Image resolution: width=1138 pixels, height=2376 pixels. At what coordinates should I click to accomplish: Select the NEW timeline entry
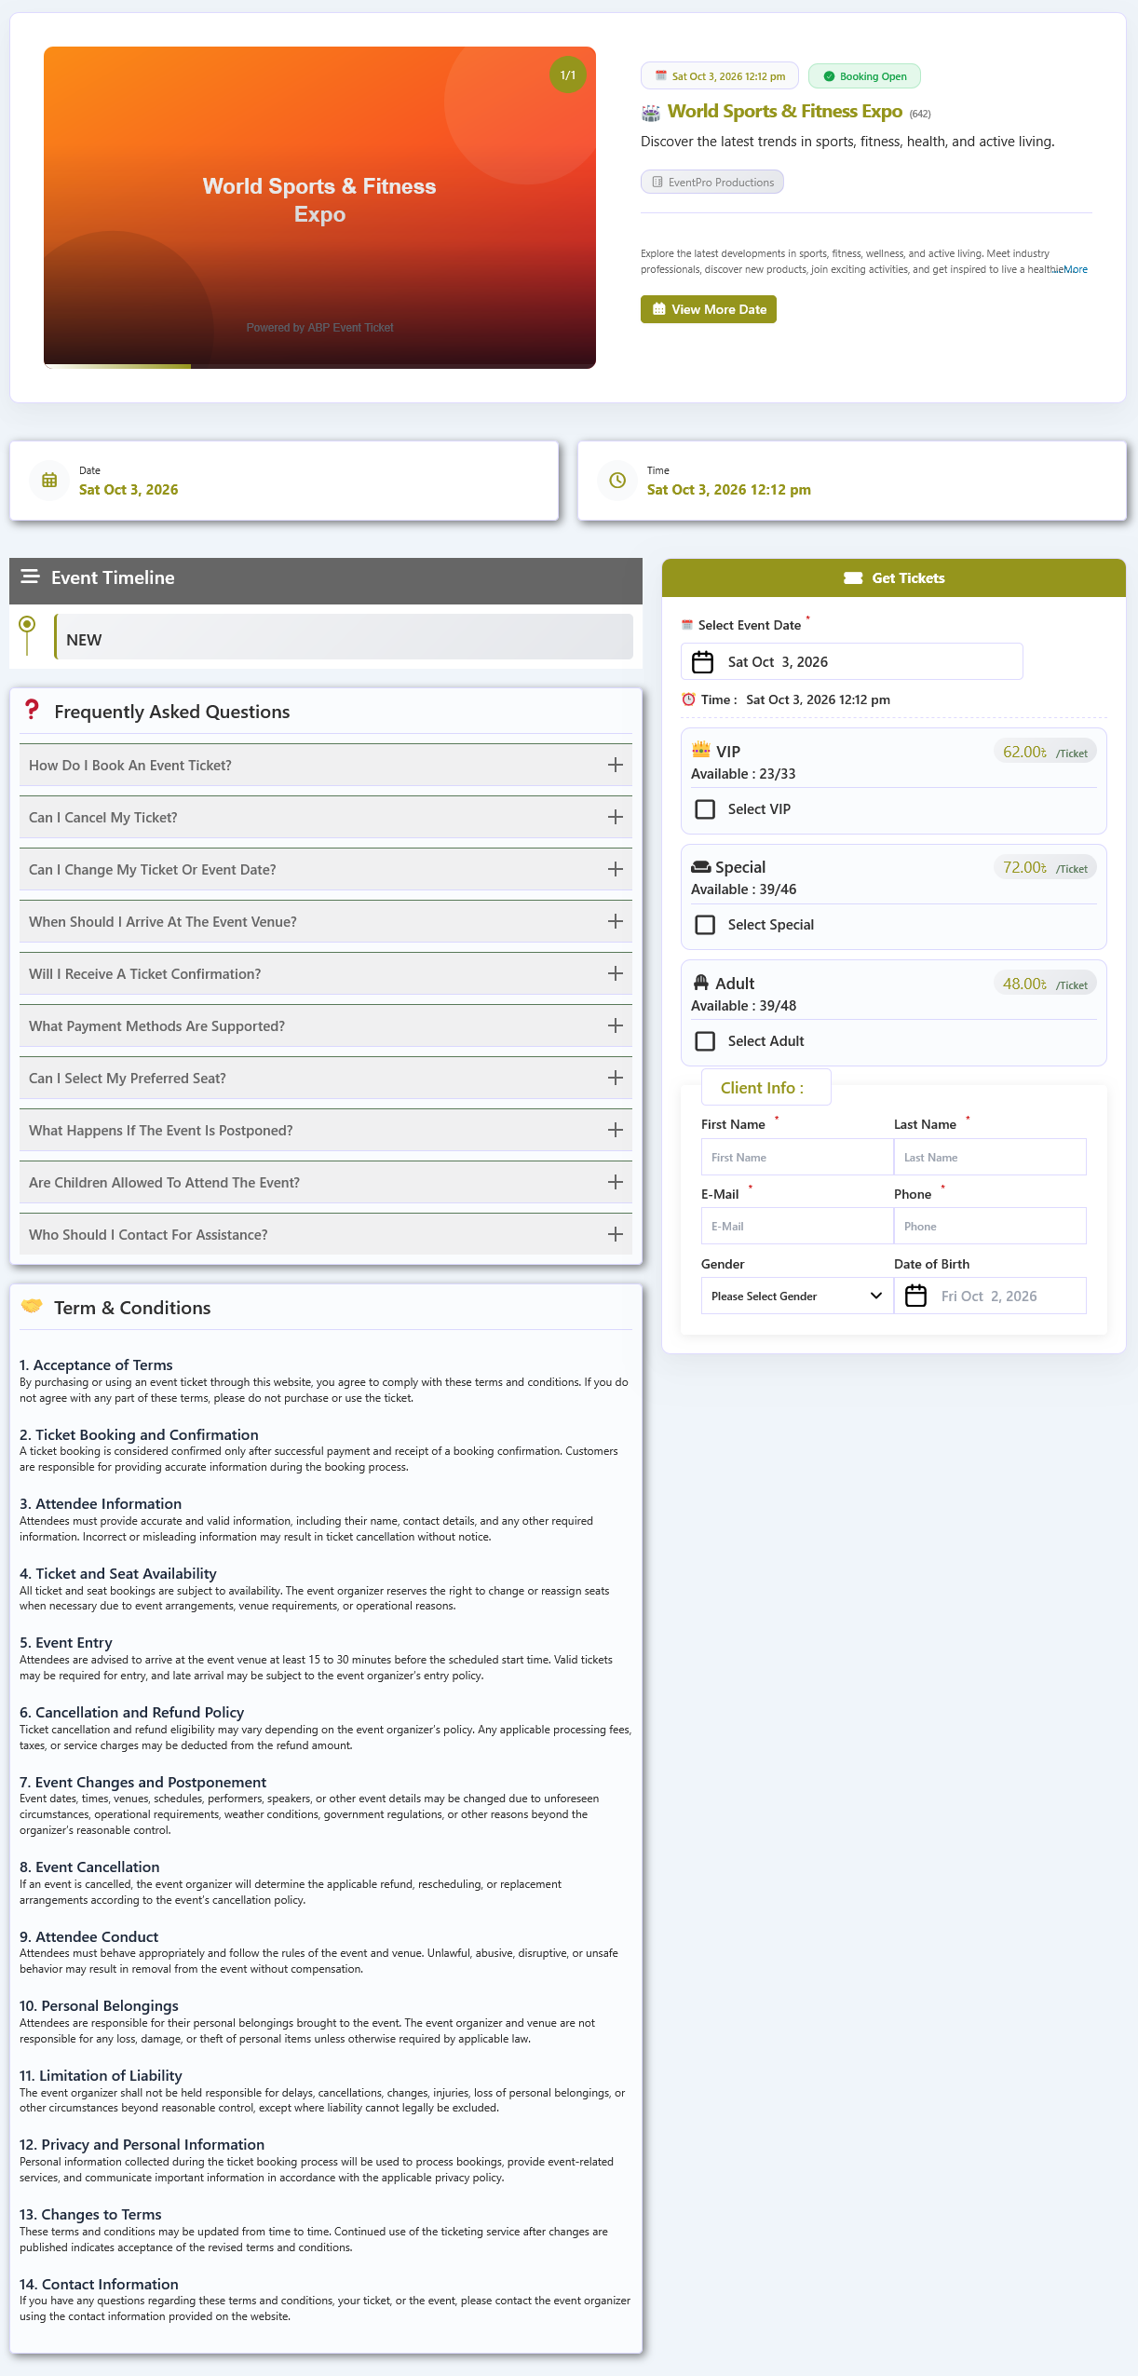click(x=344, y=637)
